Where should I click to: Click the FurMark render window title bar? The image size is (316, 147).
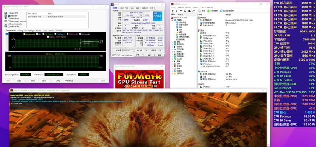(138, 90)
